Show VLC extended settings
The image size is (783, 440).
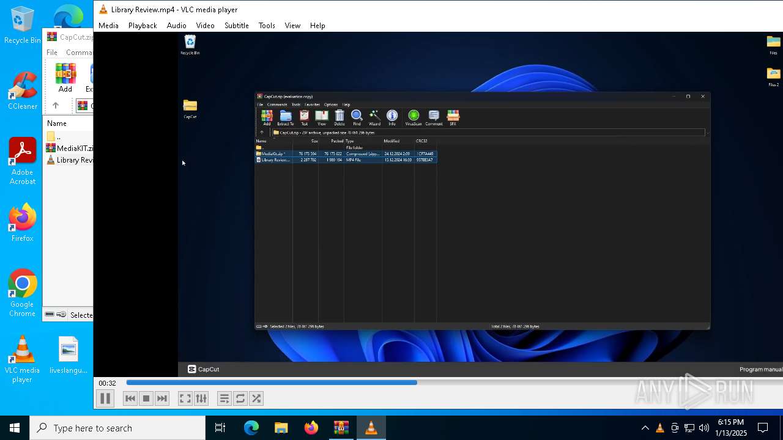201,398
